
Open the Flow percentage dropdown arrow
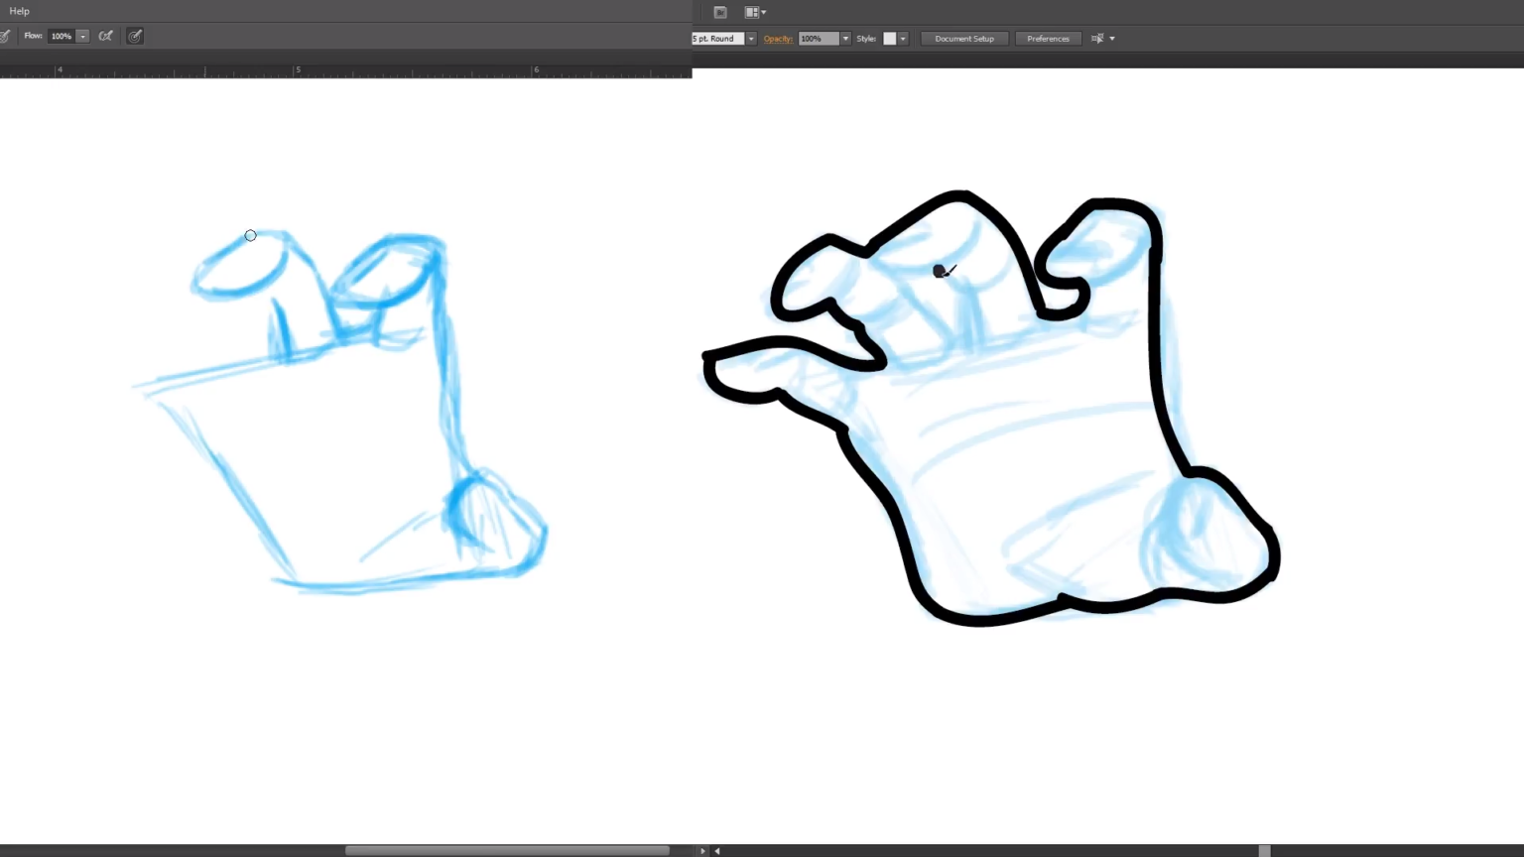[83, 36]
